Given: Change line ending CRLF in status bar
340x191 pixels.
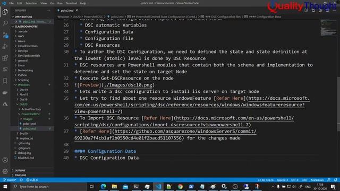Looking at the screenshot, I should [x=304, y=180].
